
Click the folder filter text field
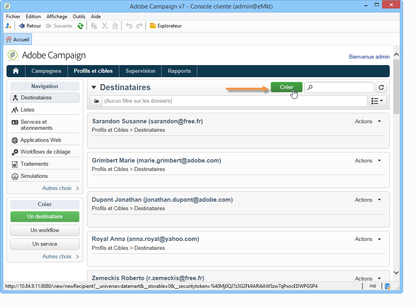tap(234, 101)
